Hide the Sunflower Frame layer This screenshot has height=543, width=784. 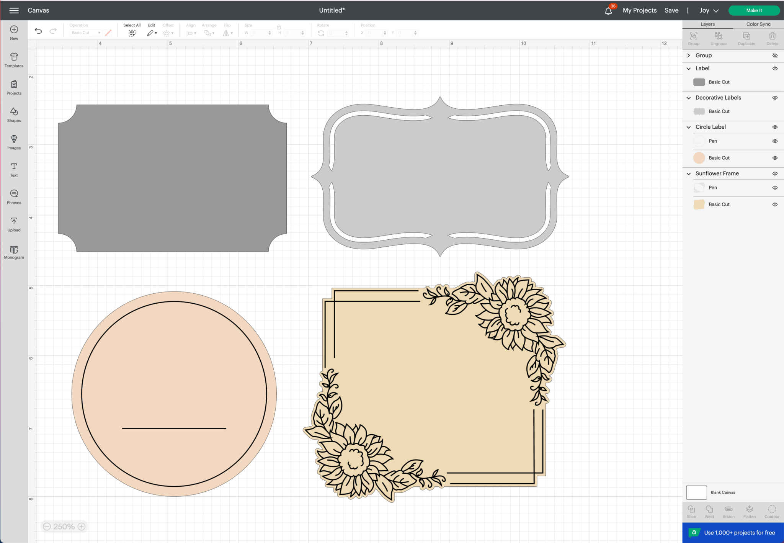775,173
